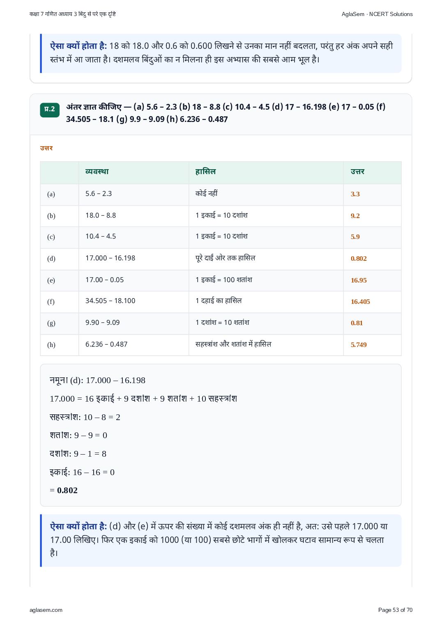Click the bold result = 0.802
Viewport: 442px width, 625px height.
64,490
